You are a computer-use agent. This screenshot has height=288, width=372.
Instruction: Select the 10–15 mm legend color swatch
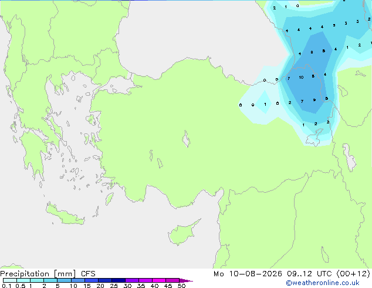(x=77, y=280)
